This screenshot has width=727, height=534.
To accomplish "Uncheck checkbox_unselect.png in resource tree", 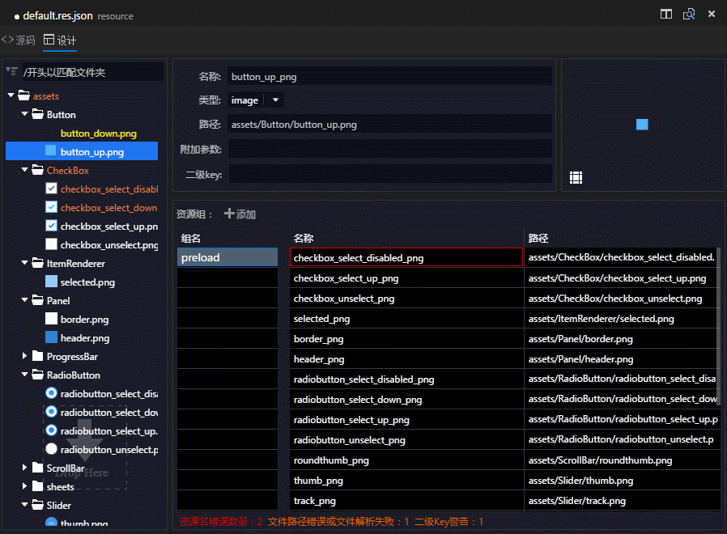I will click(50, 244).
